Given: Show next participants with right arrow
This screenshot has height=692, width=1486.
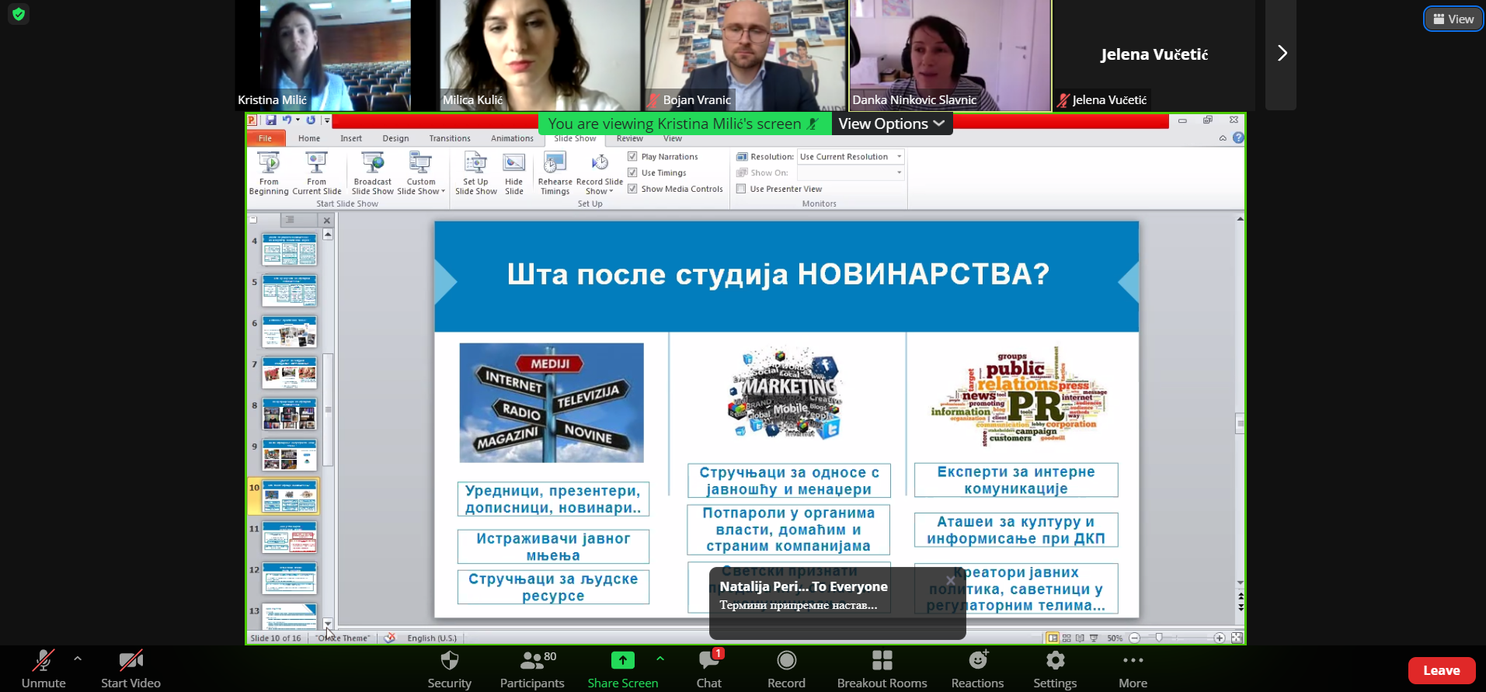Looking at the screenshot, I should point(1282,54).
